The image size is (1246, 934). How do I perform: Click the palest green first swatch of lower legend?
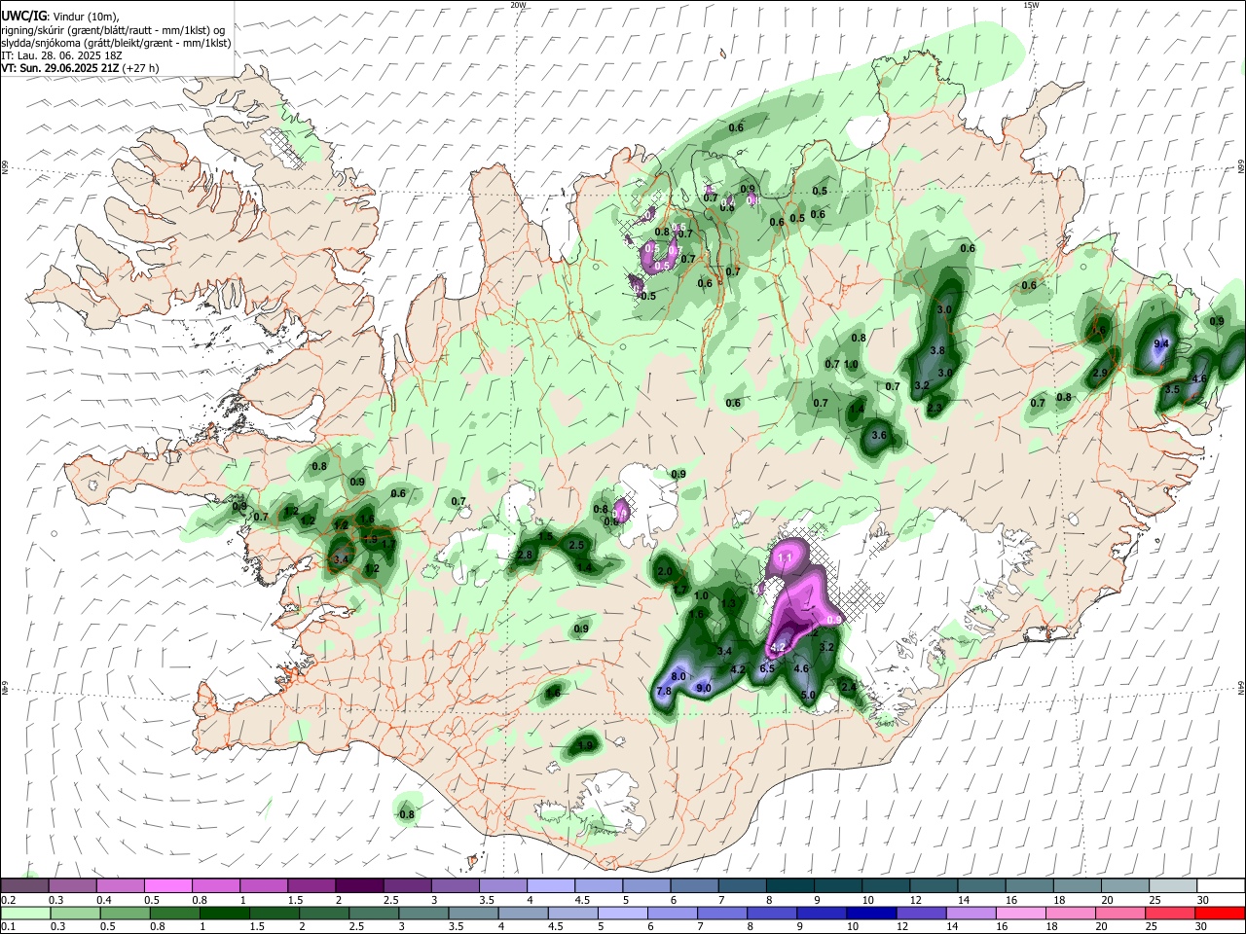[24, 913]
